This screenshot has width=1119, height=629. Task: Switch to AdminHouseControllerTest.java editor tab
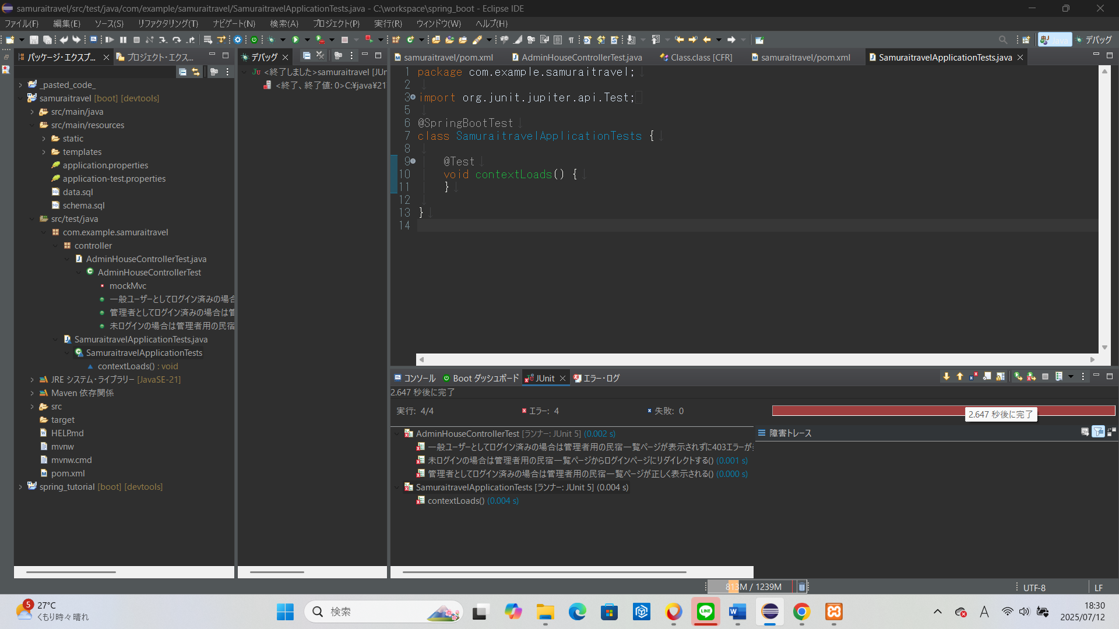(x=577, y=57)
